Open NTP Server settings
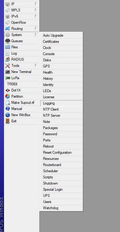 pos(61,116)
